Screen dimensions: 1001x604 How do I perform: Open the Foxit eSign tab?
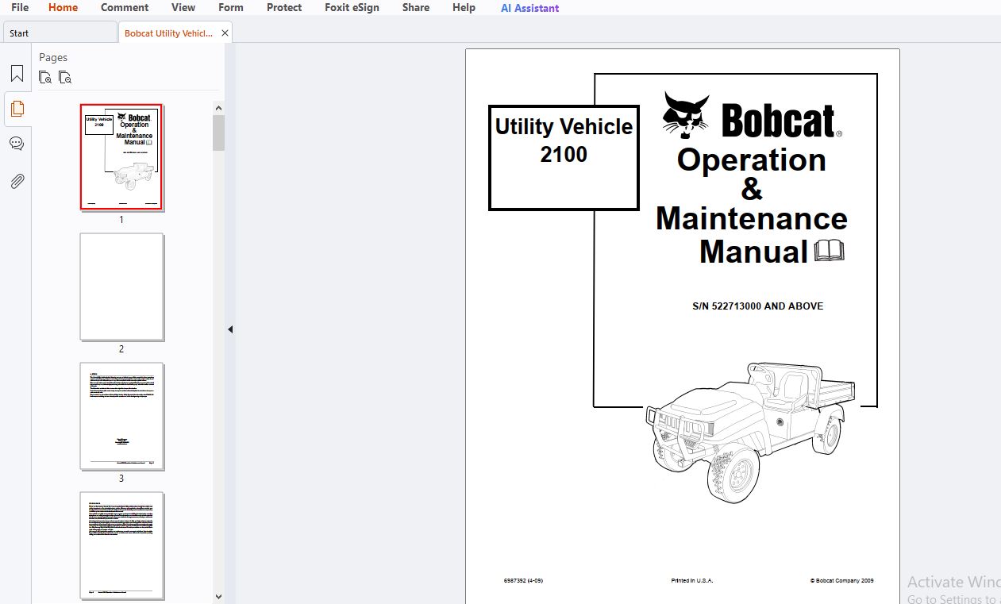point(352,7)
